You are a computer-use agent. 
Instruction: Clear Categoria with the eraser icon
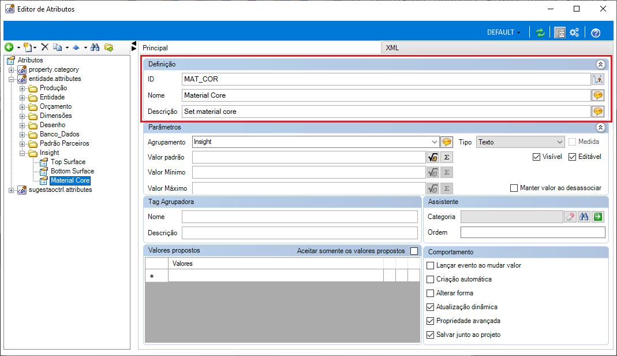click(x=570, y=217)
